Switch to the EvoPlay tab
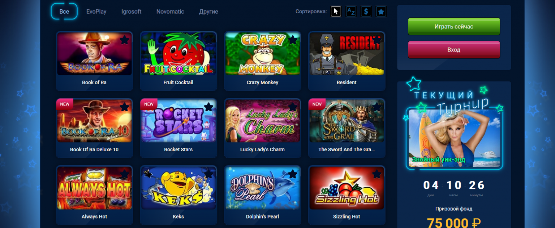This screenshot has width=555, height=228. tap(96, 12)
